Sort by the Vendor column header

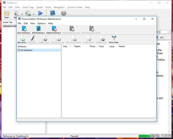pos(122,46)
